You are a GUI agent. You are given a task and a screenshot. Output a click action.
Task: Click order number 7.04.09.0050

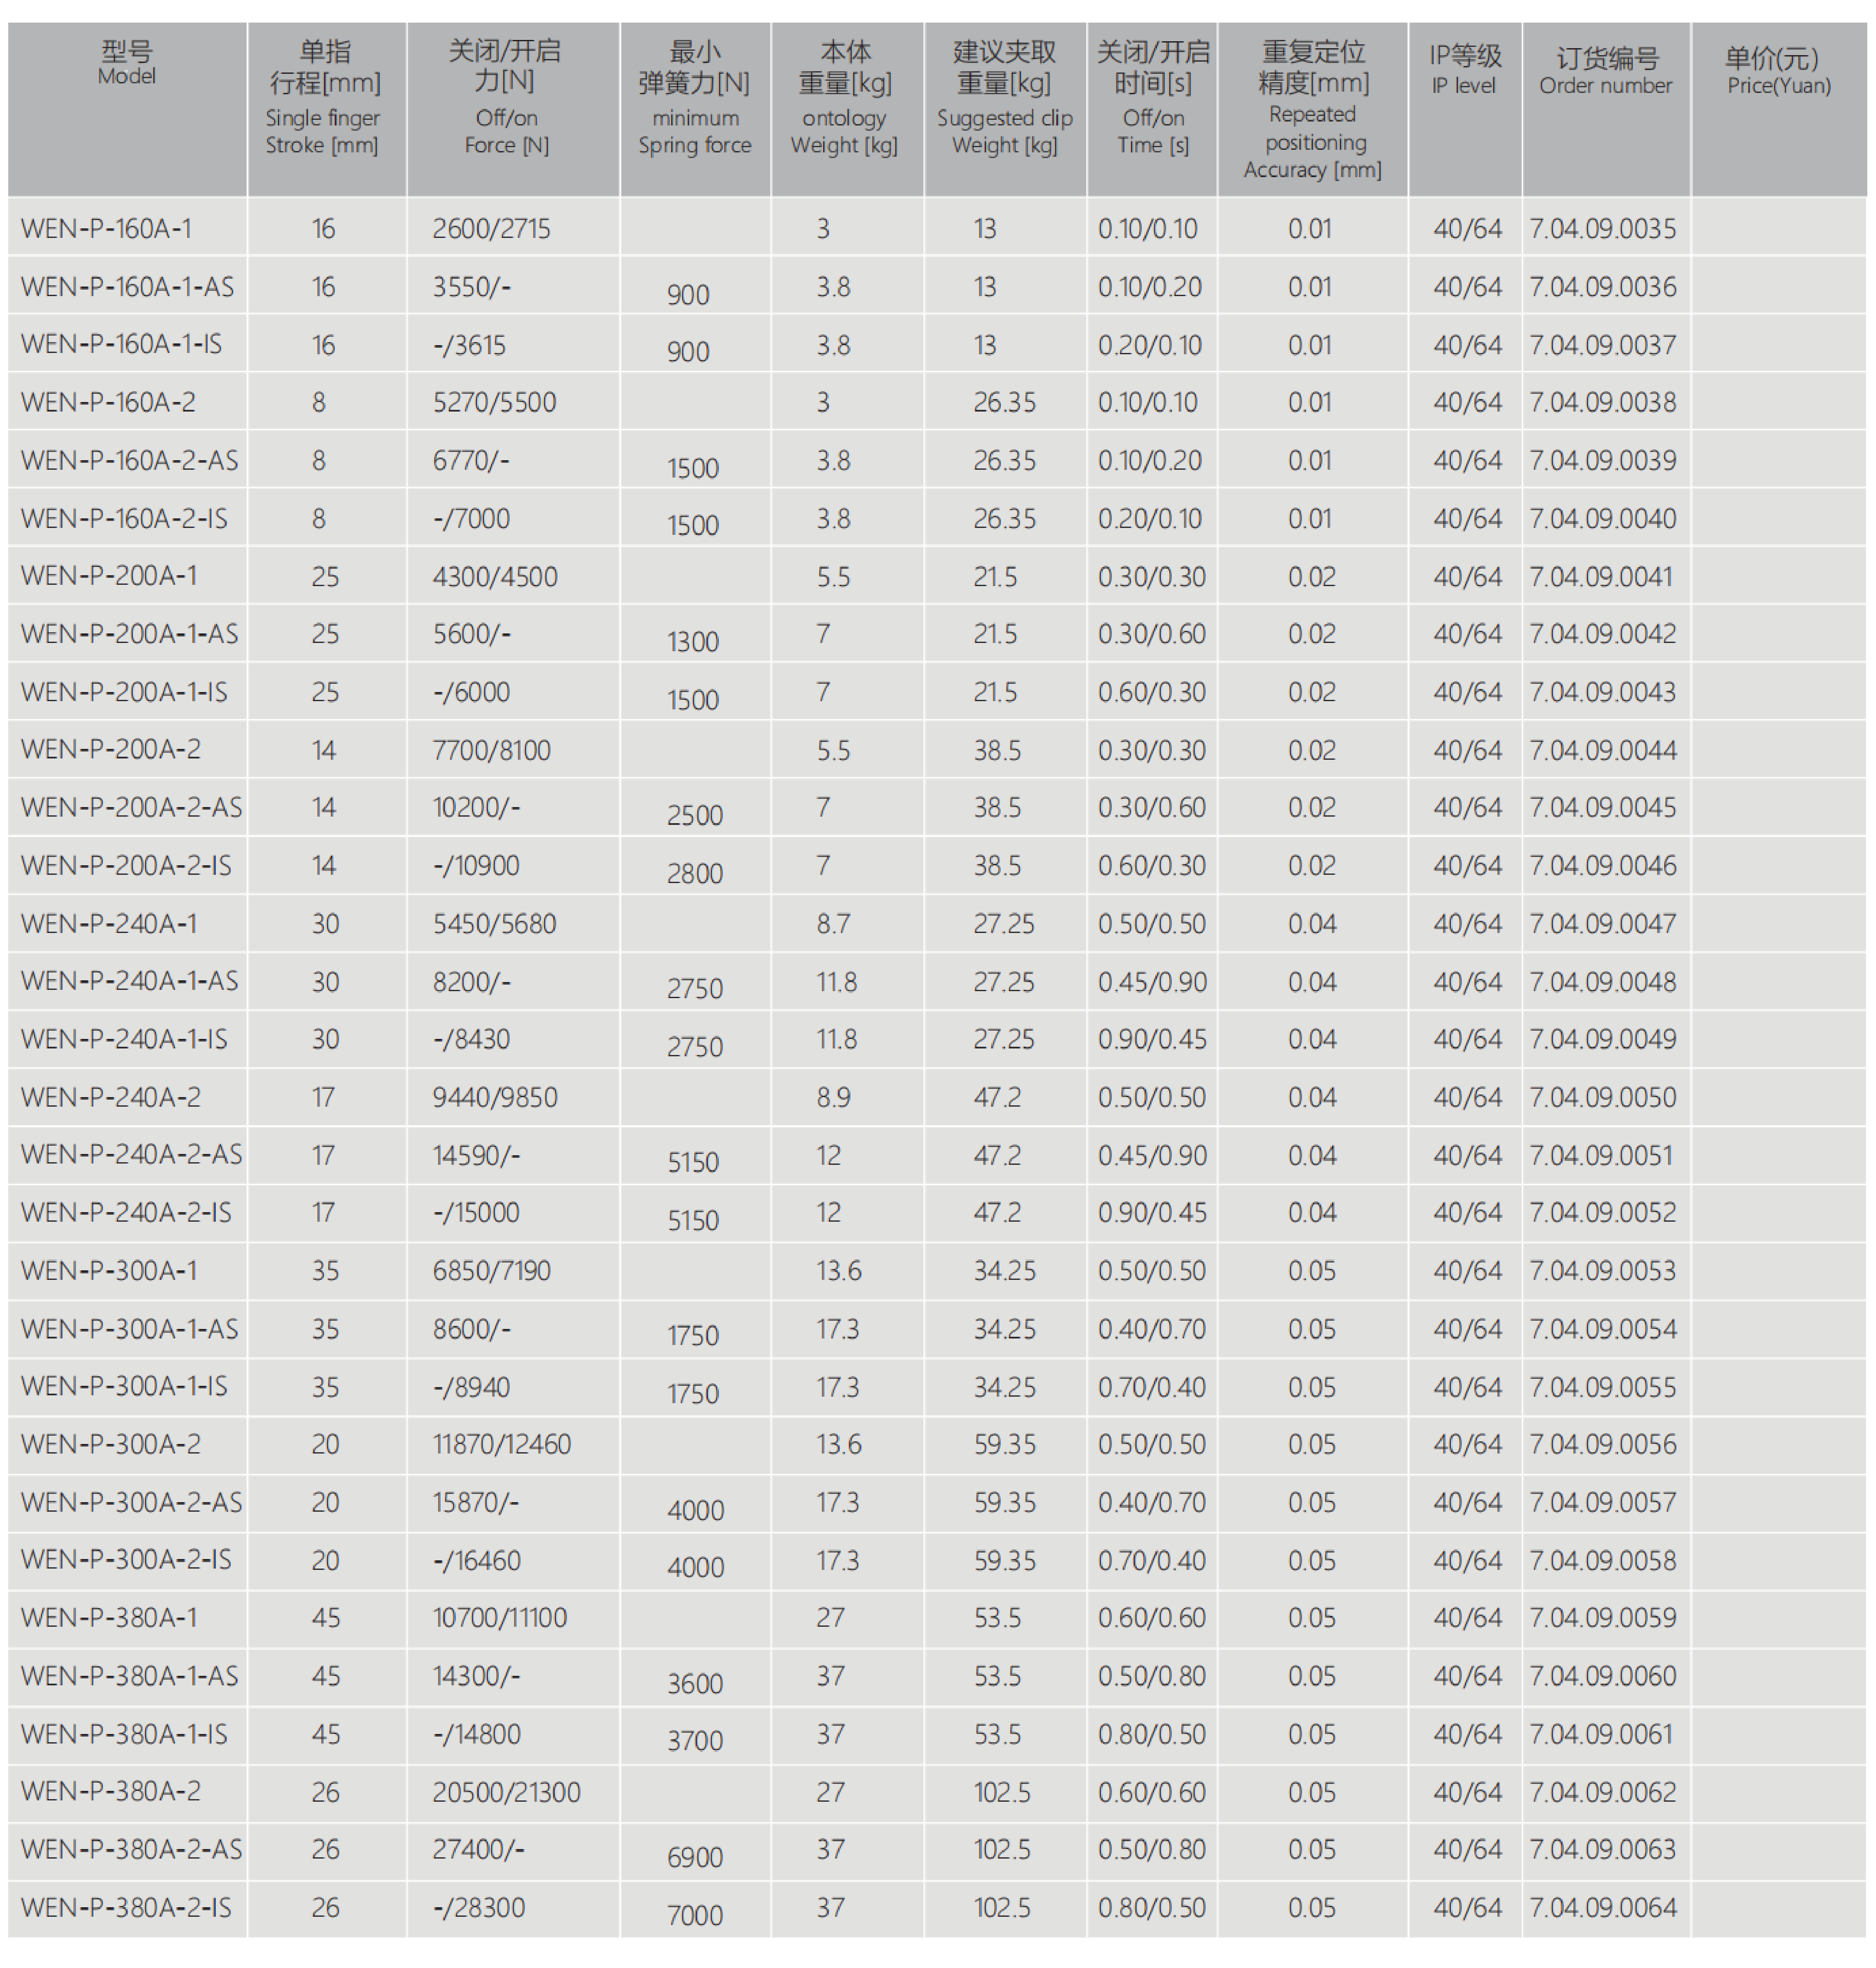pyautogui.click(x=1602, y=1097)
